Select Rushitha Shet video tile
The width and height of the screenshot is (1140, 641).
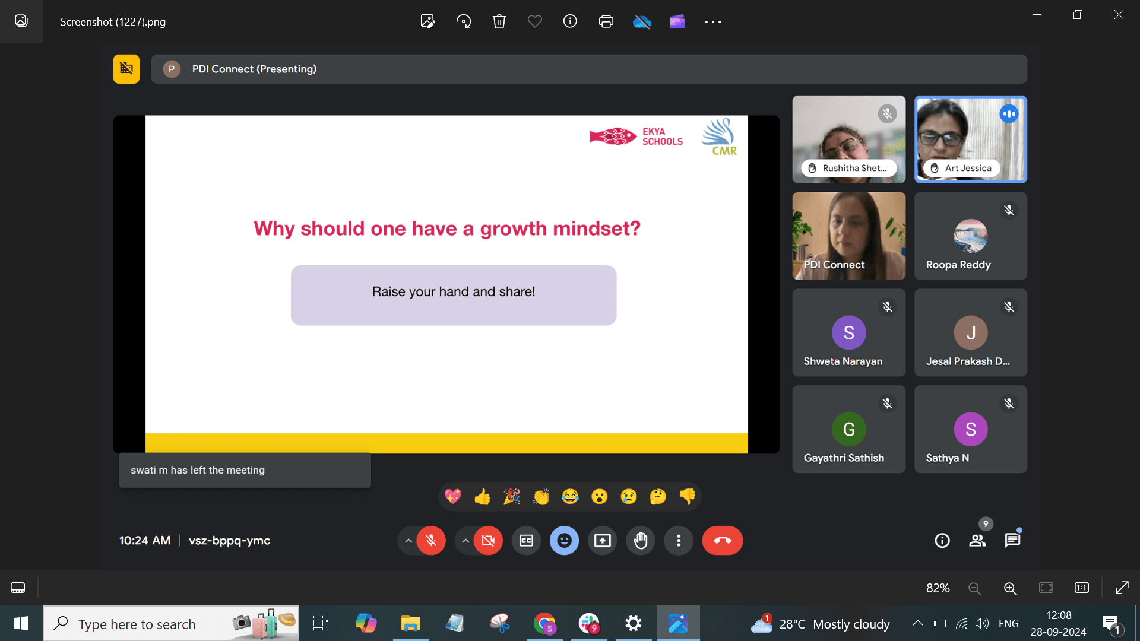point(849,139)
